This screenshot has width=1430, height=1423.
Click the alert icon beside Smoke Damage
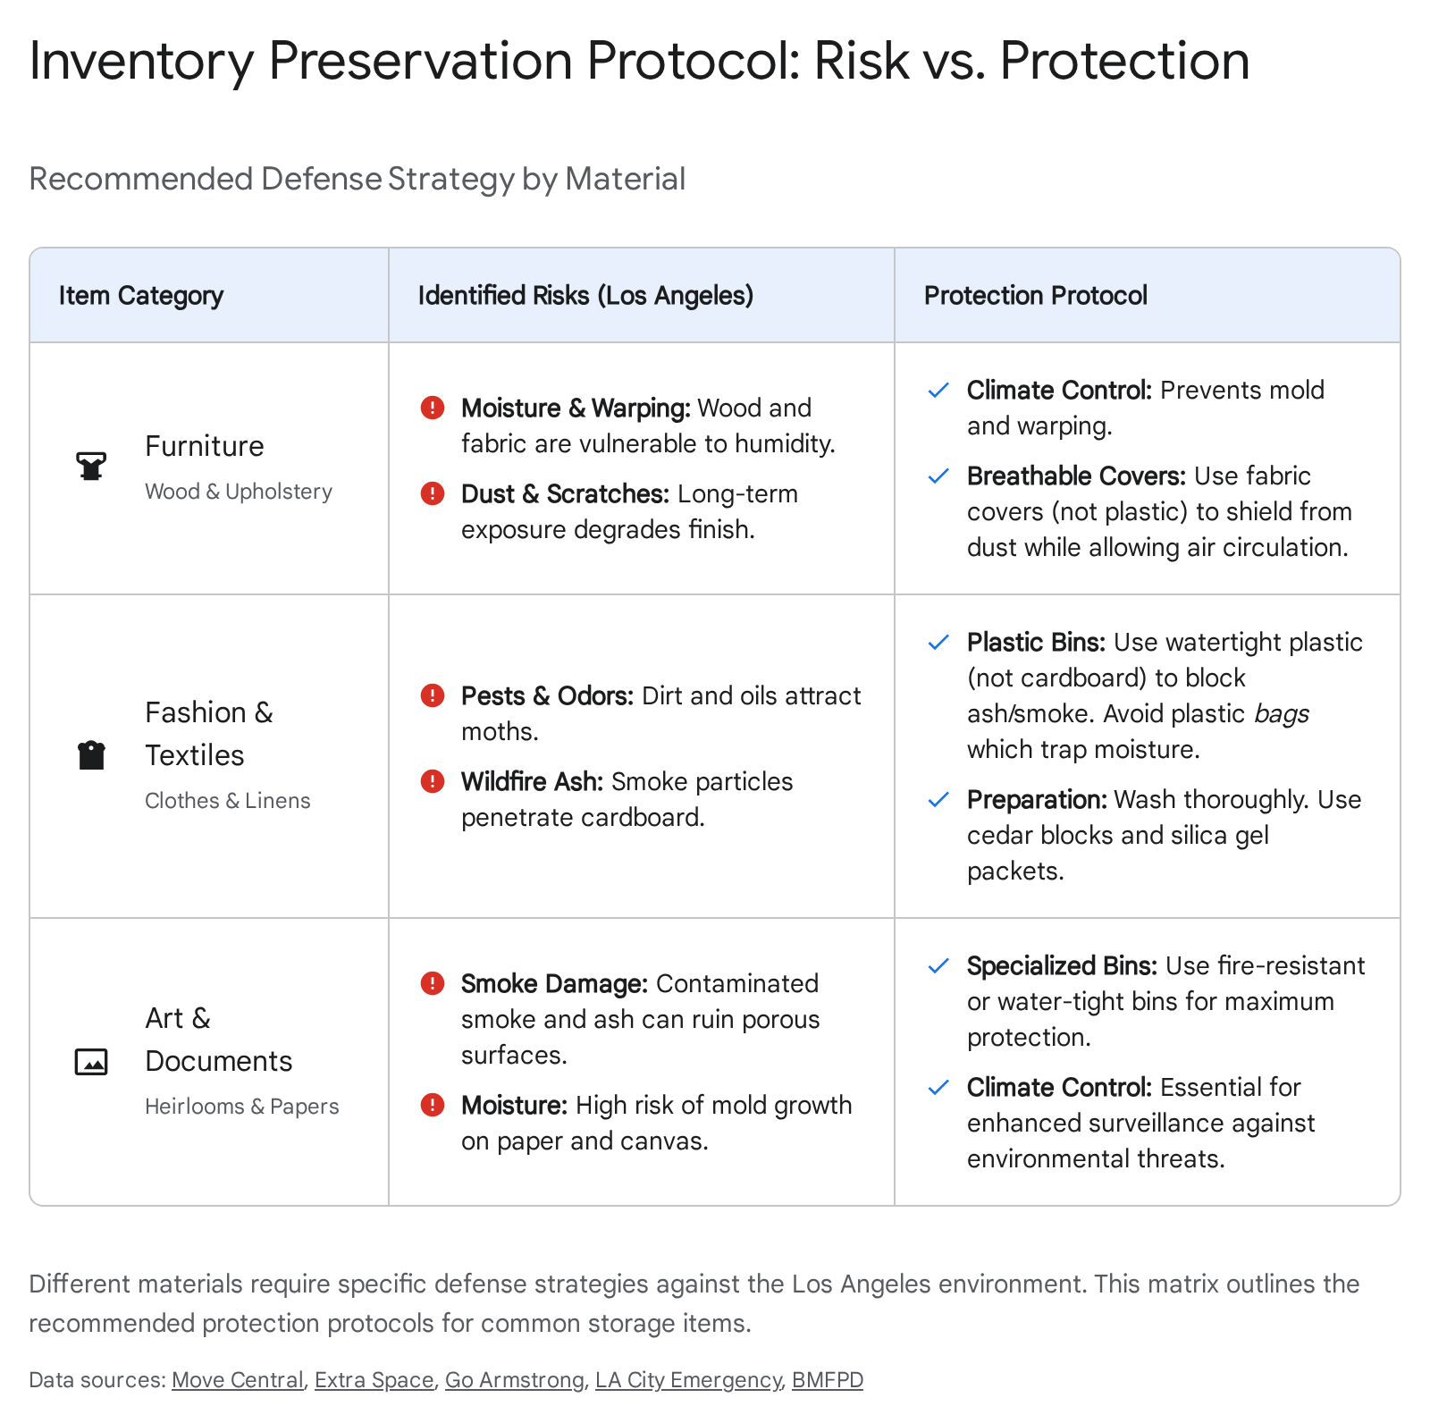click(x=433, y=983)
